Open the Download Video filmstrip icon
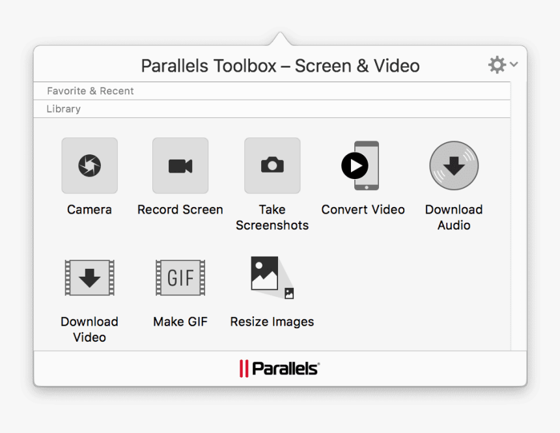Image resolution: width=560 pixels, height=433 pixels. [x=90, y=277]
